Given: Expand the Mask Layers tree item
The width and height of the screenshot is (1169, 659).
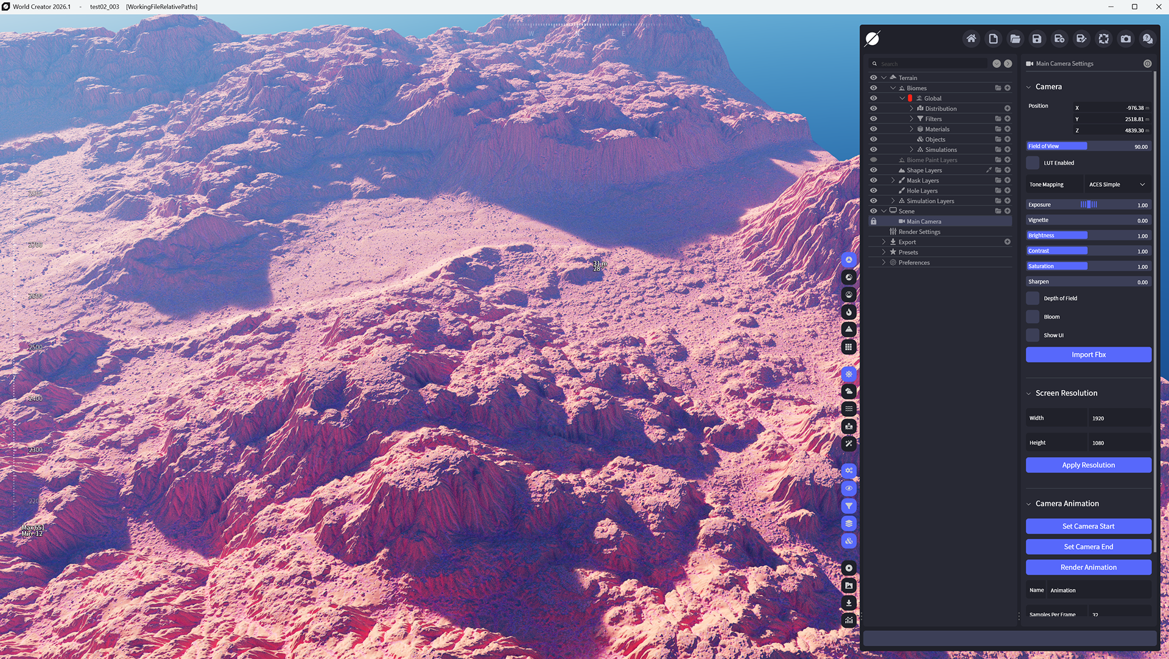Looking at the screenshot, I should (893, 181).
